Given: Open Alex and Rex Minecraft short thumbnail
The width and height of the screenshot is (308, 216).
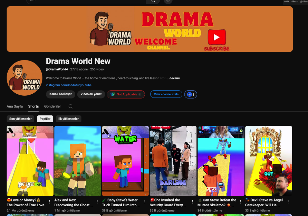Looking at the screenshot, I should (x=78, y=161).
